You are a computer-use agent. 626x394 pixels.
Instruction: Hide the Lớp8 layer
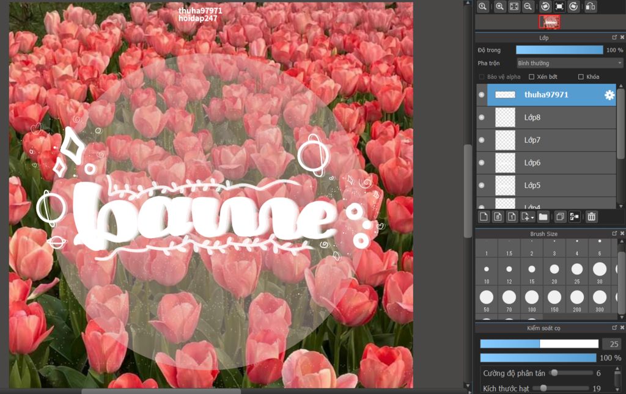482,117
